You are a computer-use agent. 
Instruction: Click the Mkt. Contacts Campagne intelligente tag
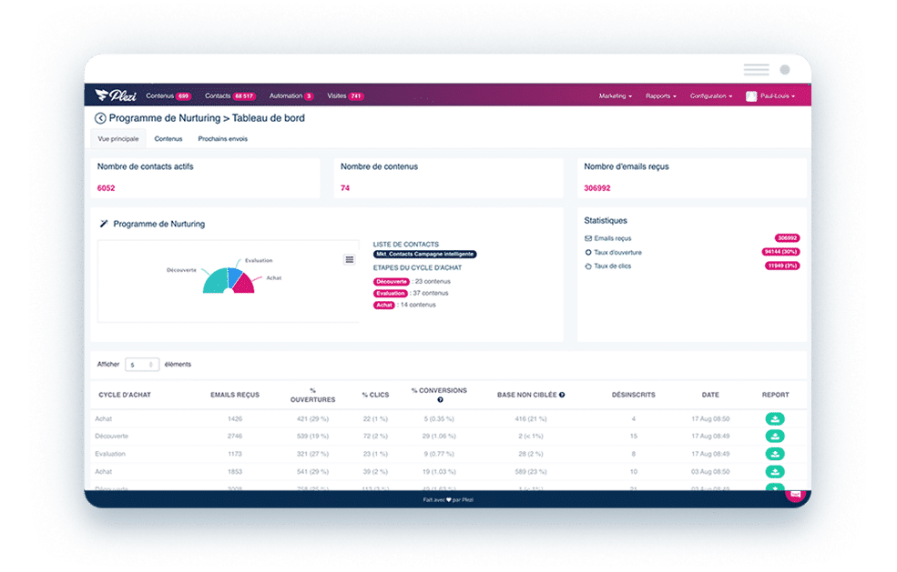pos(424,255)
